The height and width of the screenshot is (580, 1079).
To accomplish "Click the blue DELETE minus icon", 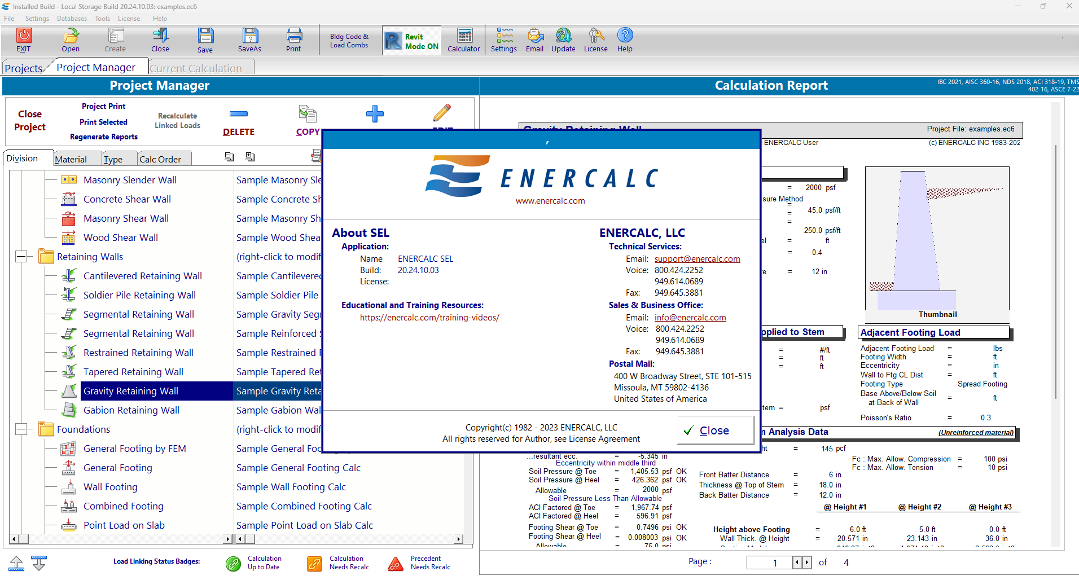I will [238, 114].
